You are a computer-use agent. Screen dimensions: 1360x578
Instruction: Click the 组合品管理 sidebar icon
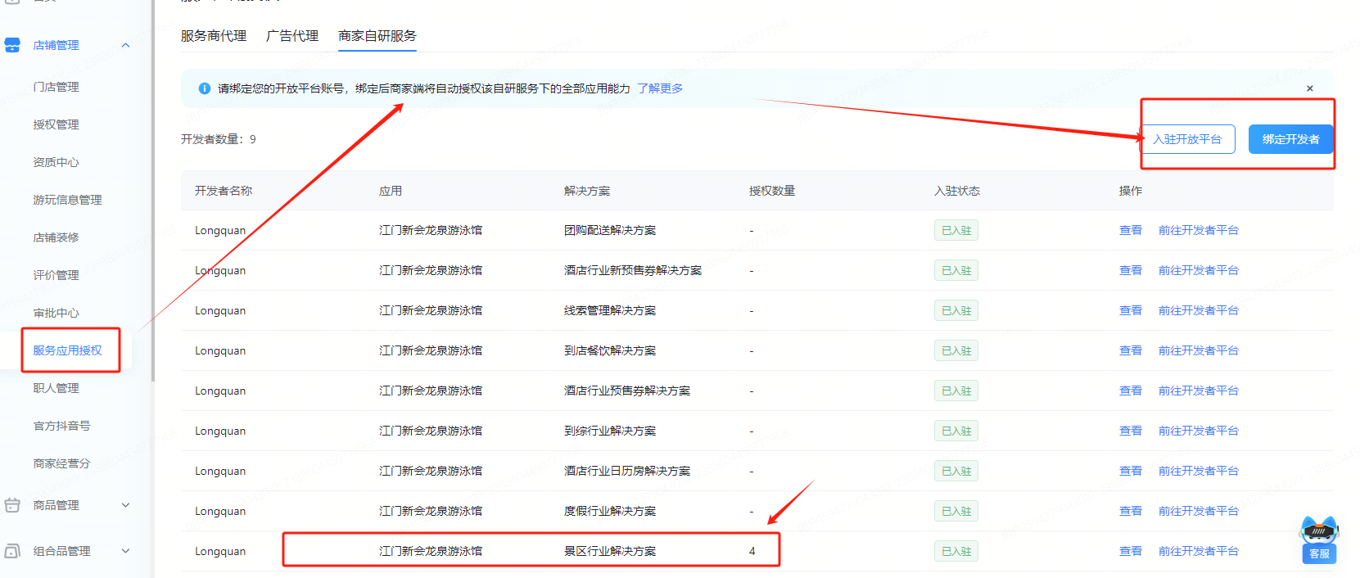[12, 551]
